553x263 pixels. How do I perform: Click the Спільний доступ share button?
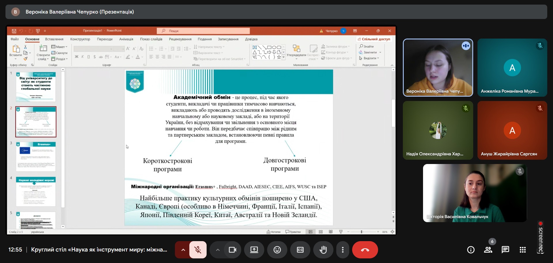tap(374, 39)
